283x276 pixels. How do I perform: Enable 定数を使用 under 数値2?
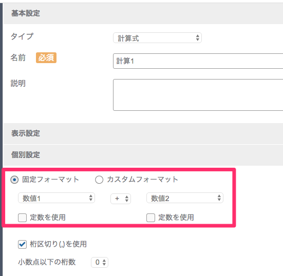[150, 218]
